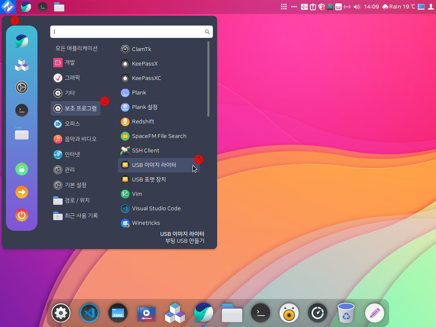Click the green lock screen icon
Viewport: 436px width, 327px height.
[x=22, y=169]
